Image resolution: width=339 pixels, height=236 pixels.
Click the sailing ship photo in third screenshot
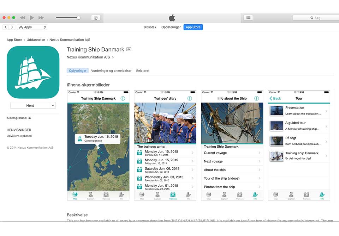pos(232,123)
